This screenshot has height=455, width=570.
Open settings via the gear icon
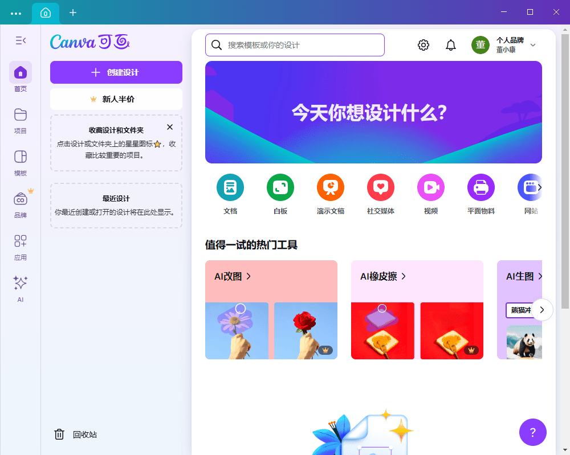click(x=424, y=44)
